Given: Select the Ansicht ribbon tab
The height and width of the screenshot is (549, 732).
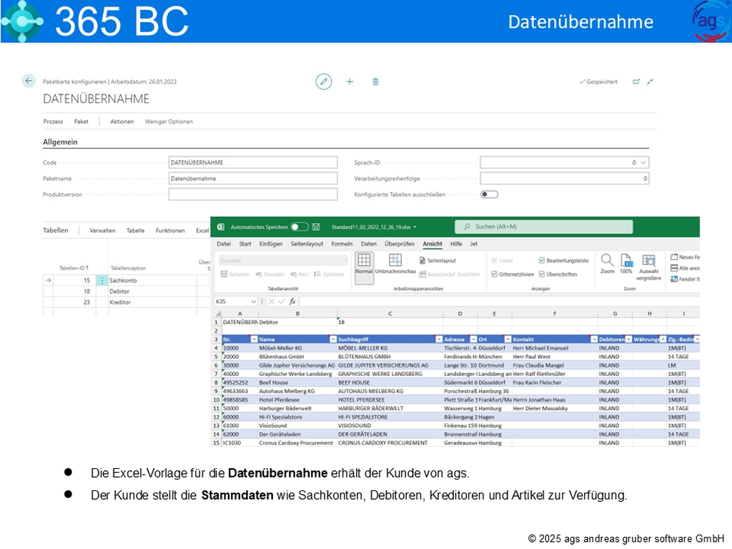Looking at the screenshot, I should [432, 244].
